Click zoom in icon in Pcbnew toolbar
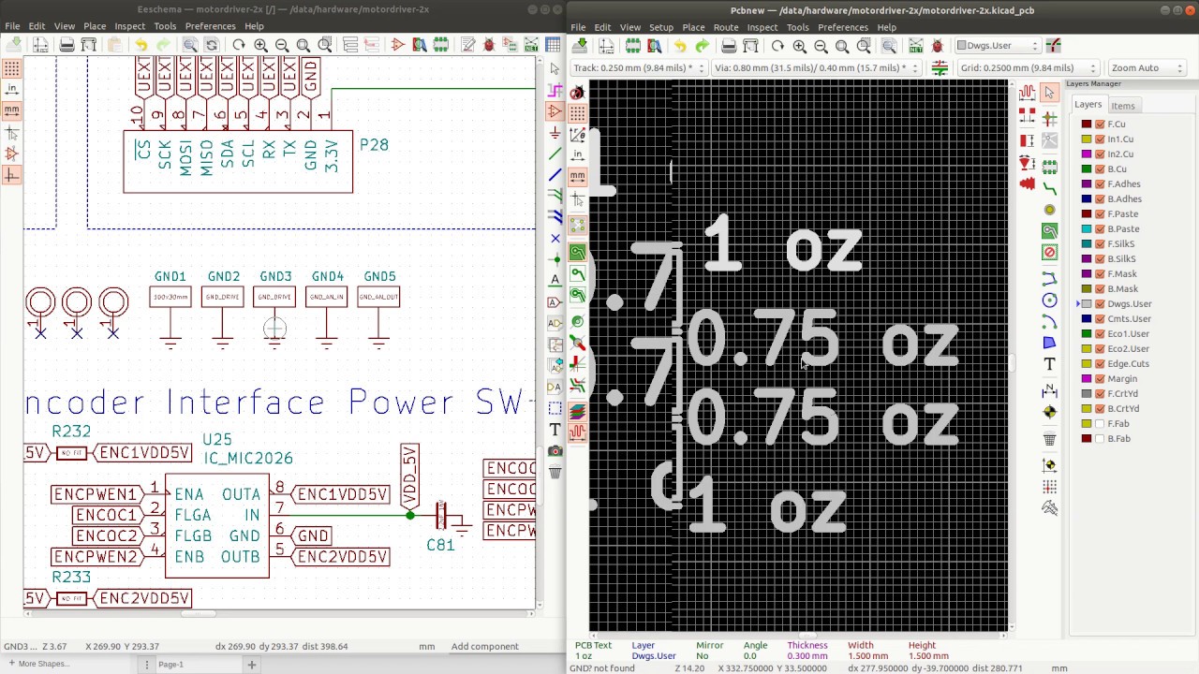 pos(800,46)
